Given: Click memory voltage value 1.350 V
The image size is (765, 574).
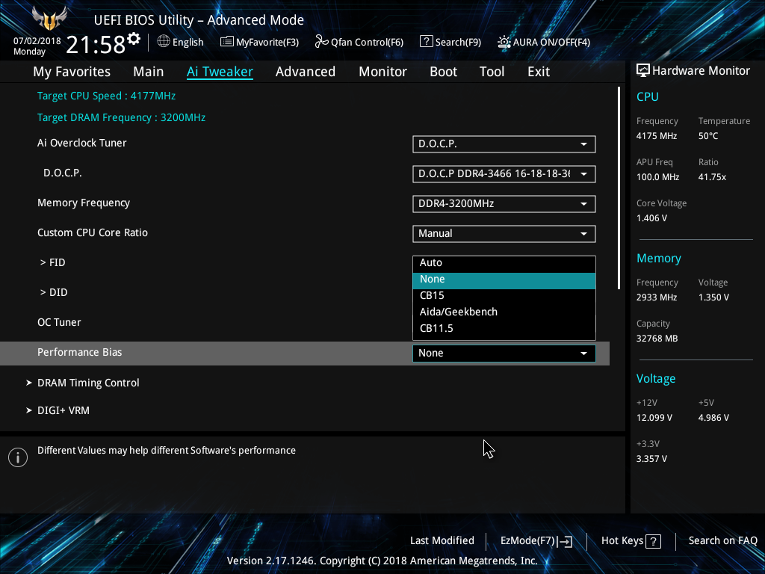Looking at the screenshot, I should (713, 297).
